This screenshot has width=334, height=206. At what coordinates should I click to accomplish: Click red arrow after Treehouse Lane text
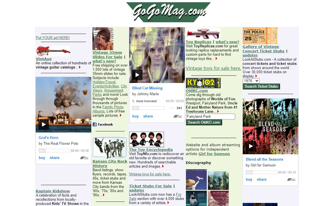point(218,111)
